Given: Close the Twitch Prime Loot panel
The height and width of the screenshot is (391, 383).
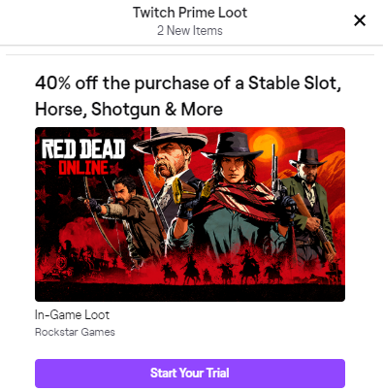Looking at the screenshot, I should pos(360,20).
